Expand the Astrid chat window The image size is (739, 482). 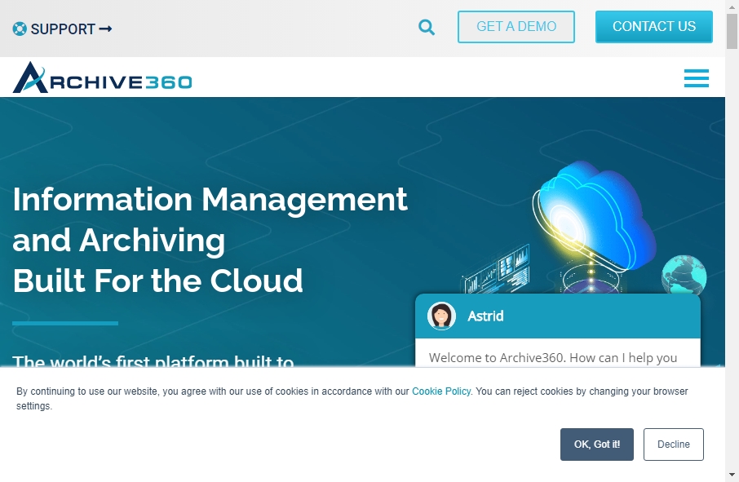click(x=557, y=316)
